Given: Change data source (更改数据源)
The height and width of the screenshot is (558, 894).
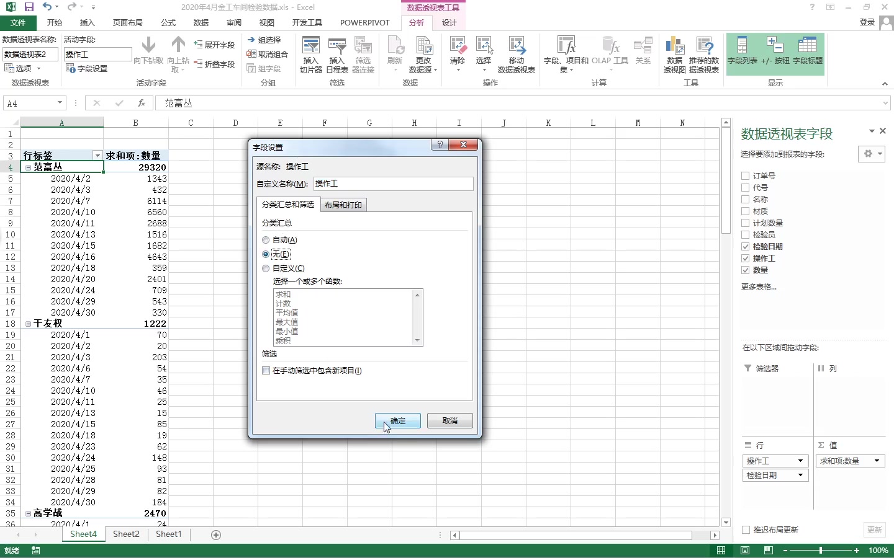Looking at the screenshot, I should [423, 55].
